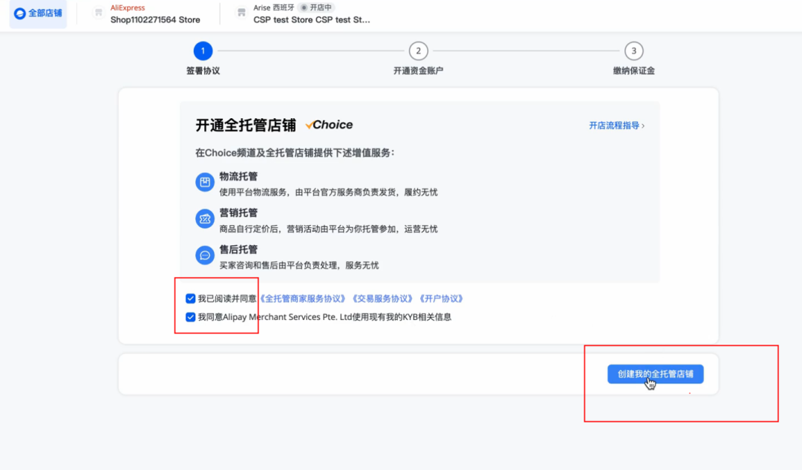Expand step 2 开通资金账户
This screenshot has height=470, width=802.
click(x=418, y=51)
